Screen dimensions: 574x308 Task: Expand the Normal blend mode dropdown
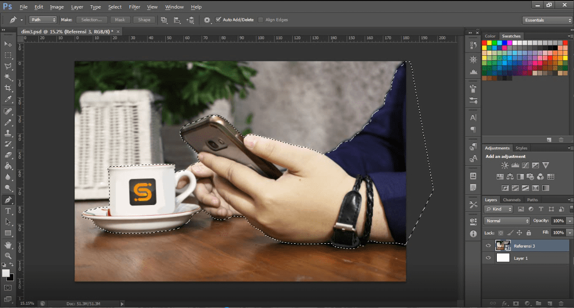(x=507, y=221)
